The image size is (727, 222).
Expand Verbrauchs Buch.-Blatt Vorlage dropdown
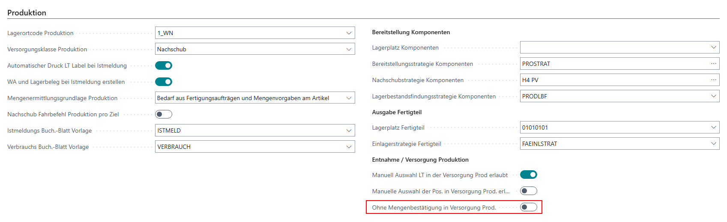[x=349, y=147]
